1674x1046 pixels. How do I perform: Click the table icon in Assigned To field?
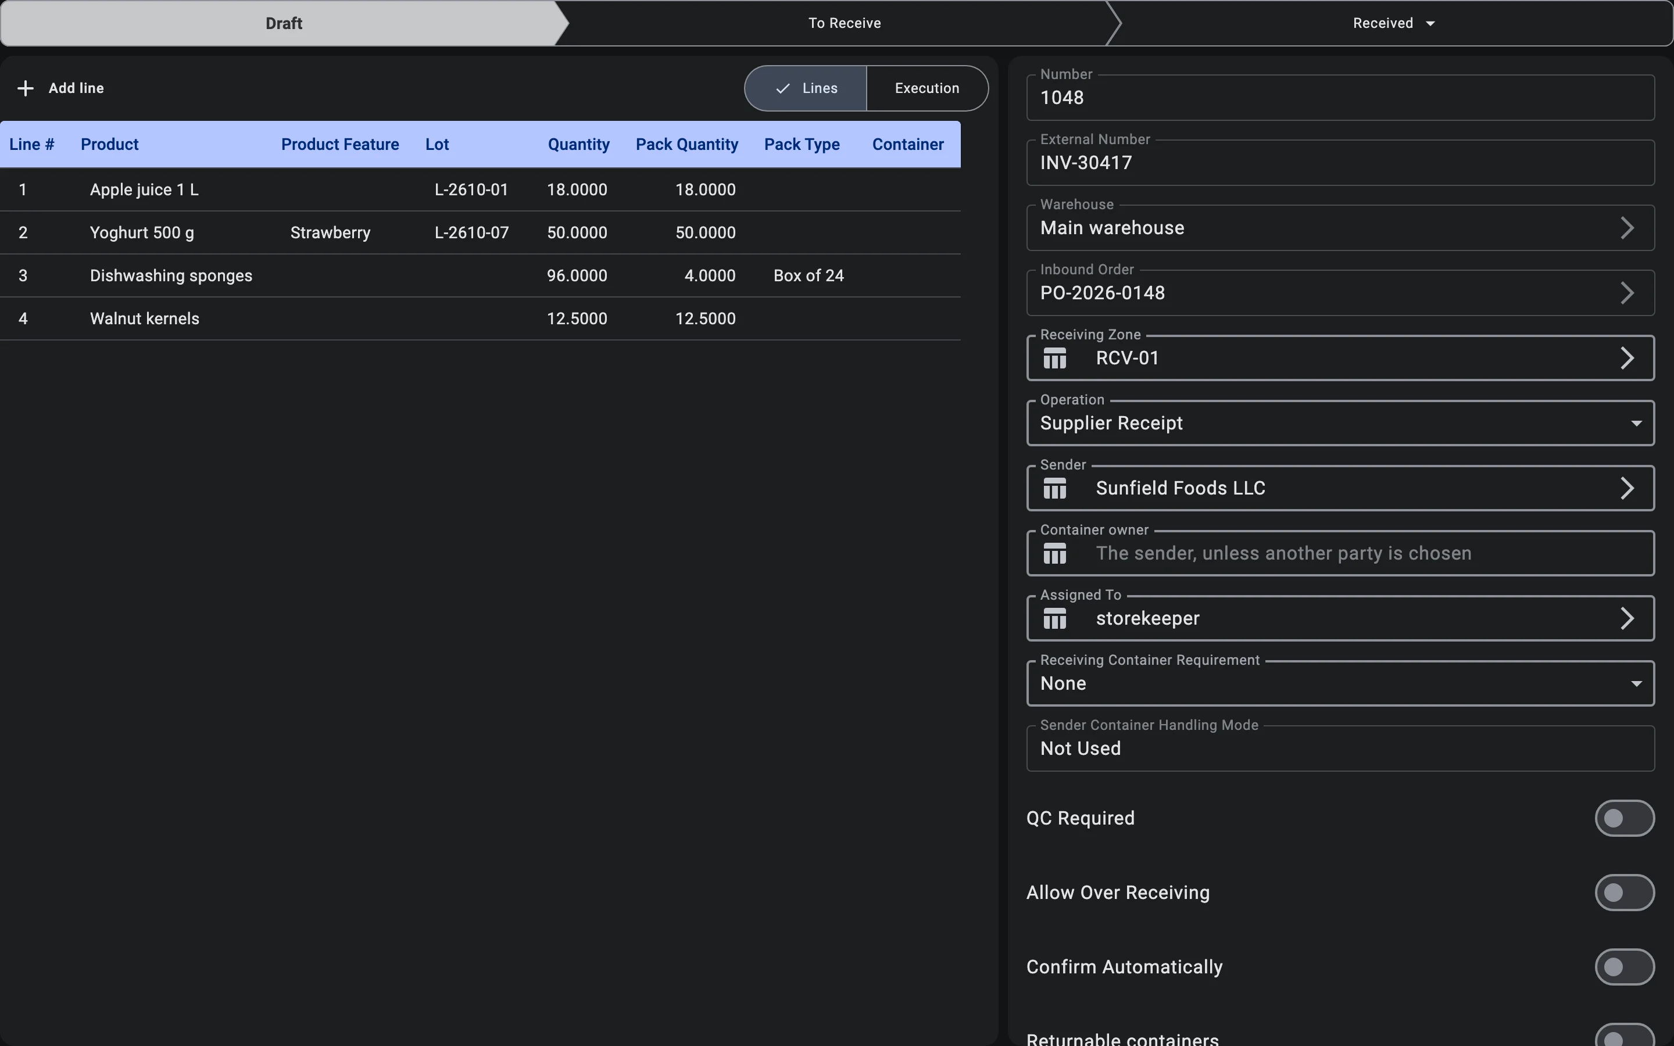pos(1054,618)
